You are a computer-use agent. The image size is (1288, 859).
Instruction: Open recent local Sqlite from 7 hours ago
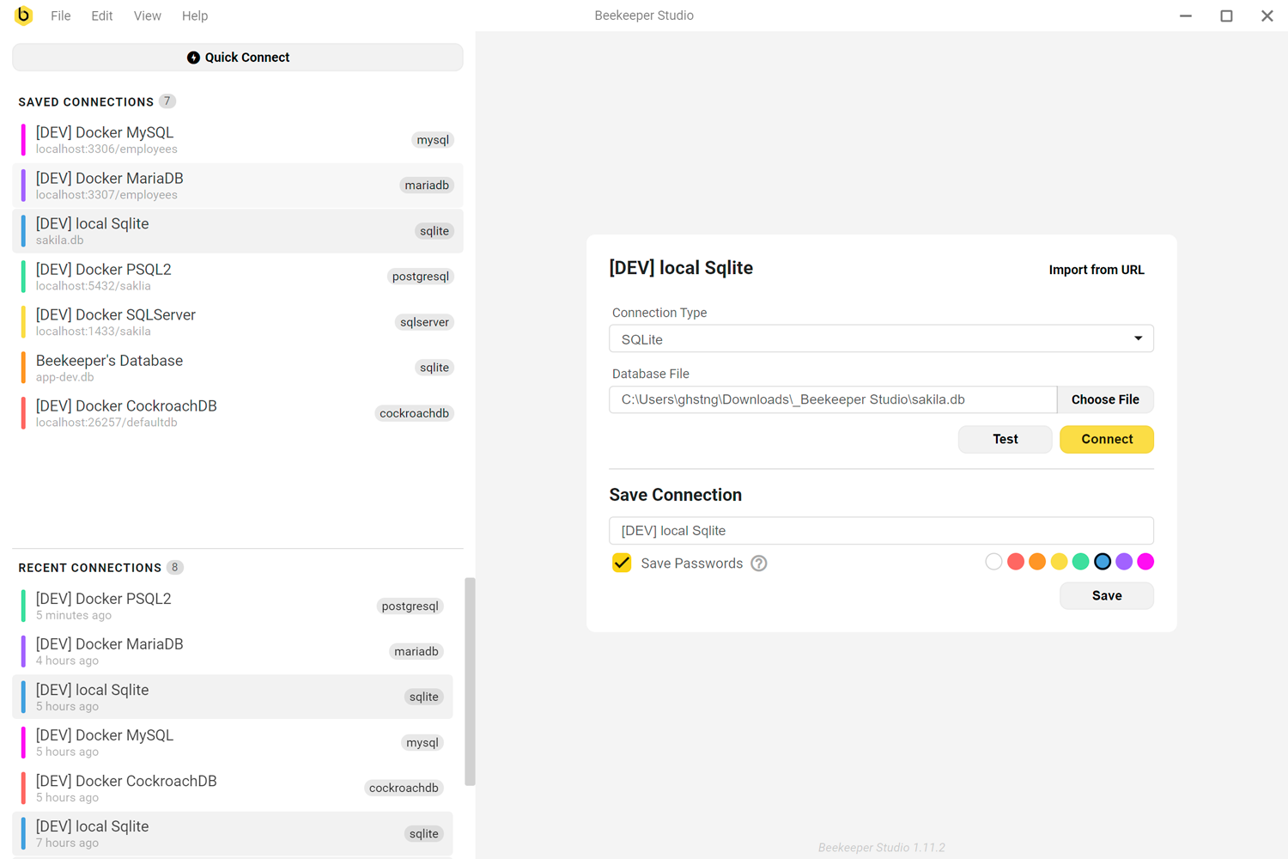point(233,833)
